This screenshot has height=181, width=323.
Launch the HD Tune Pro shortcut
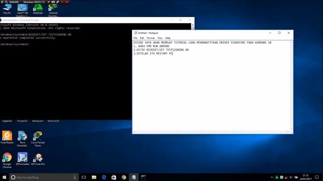coord(38,159)
